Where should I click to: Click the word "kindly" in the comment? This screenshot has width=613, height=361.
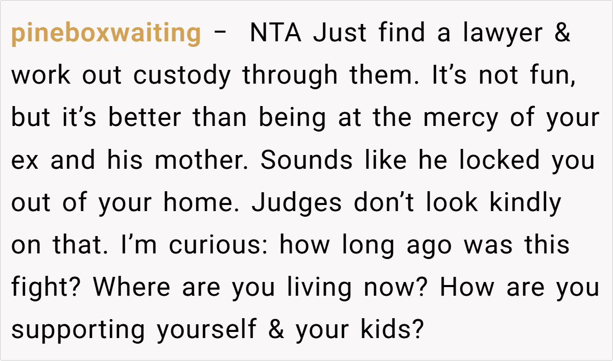pos(525,203)
